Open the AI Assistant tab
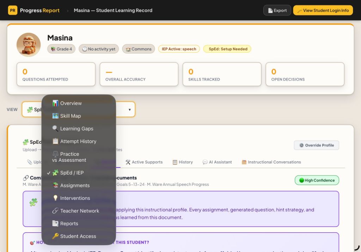Screen dimensions: 361x252 point(217,162)
